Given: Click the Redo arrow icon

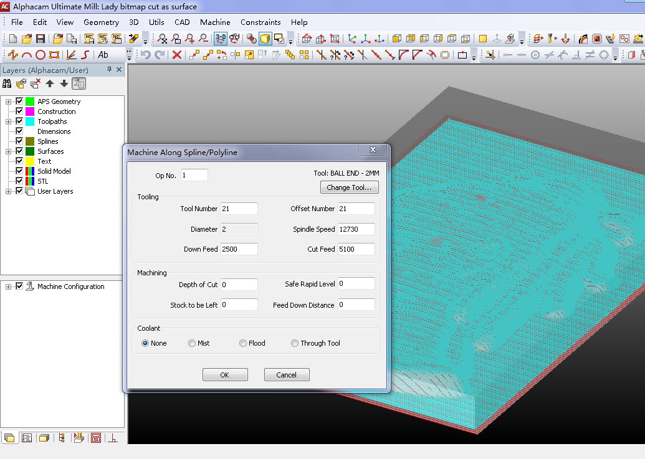Looking at the screenshot, I should [160, 55].
